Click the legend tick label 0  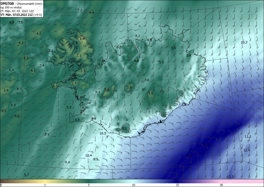coord(1,185)
